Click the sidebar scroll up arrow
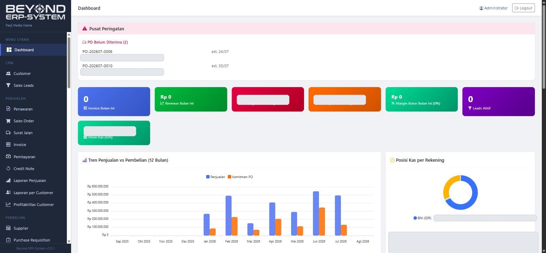546x253 pixels. point(69,34)
